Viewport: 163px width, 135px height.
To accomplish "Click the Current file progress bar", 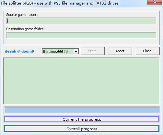I will pyautogui.click(x=82, y=119).
